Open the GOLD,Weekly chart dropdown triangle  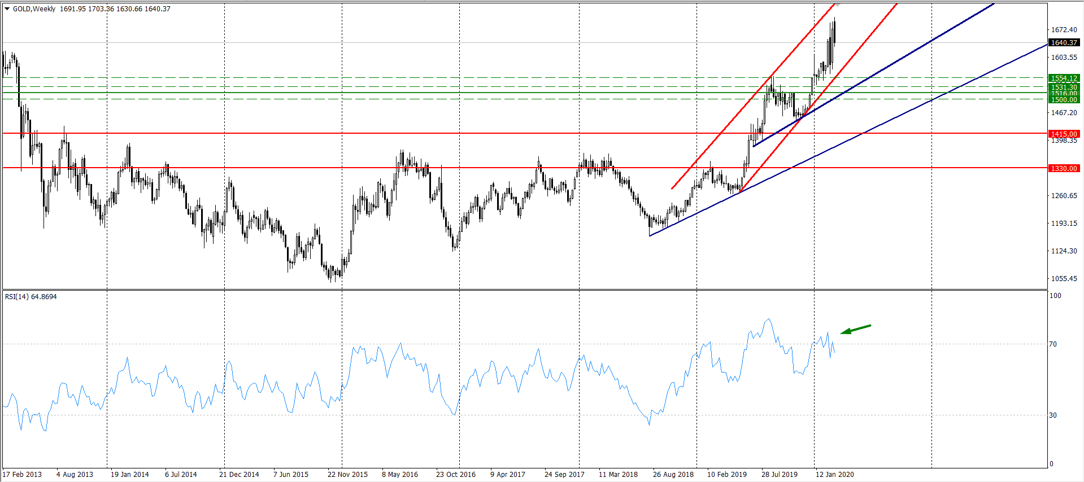pyautogui.click(x=7, y=9)
